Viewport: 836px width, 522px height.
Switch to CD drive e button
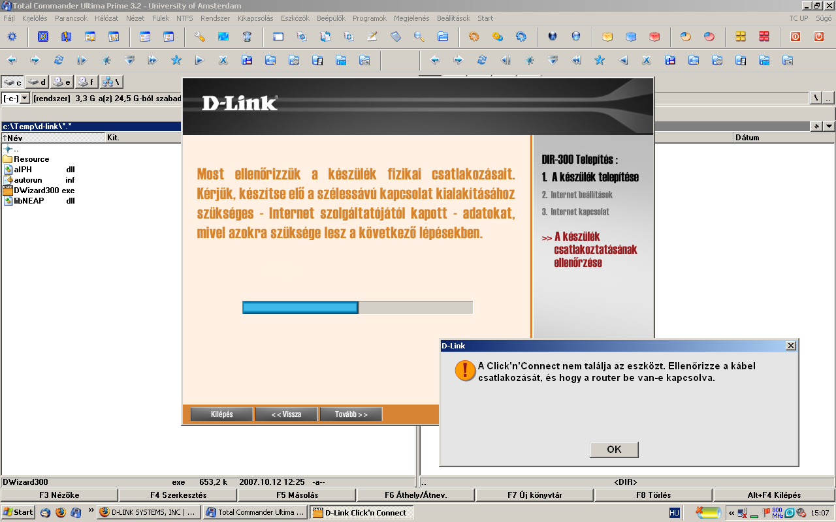pyautogui.click(x=62, y=82)
